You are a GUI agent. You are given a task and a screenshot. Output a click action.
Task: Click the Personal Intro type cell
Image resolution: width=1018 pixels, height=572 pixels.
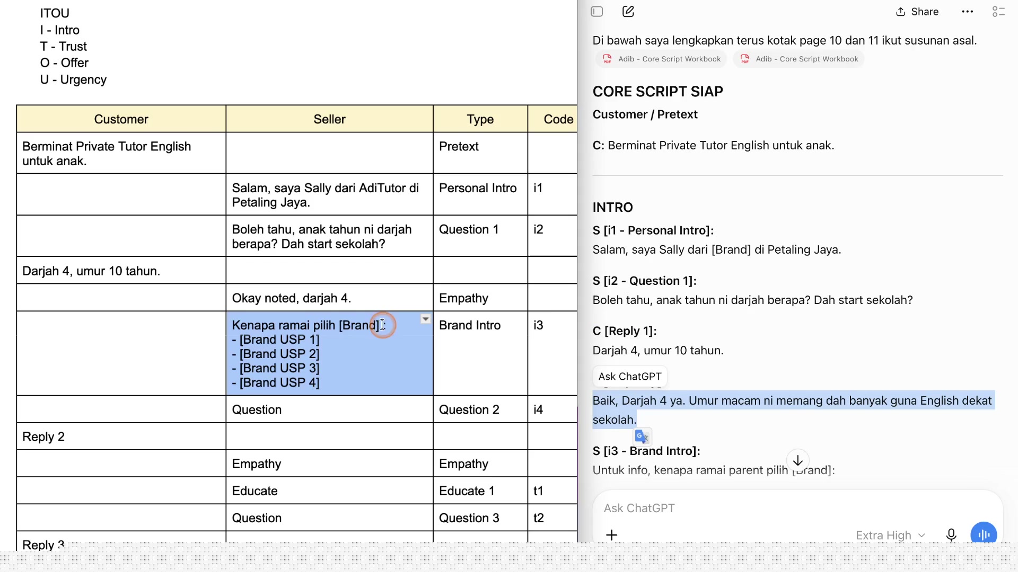[x=480, y=195]
